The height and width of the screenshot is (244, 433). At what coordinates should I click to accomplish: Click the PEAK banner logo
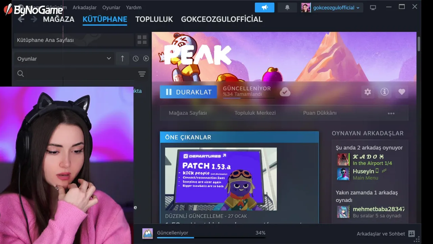point(198,55)
